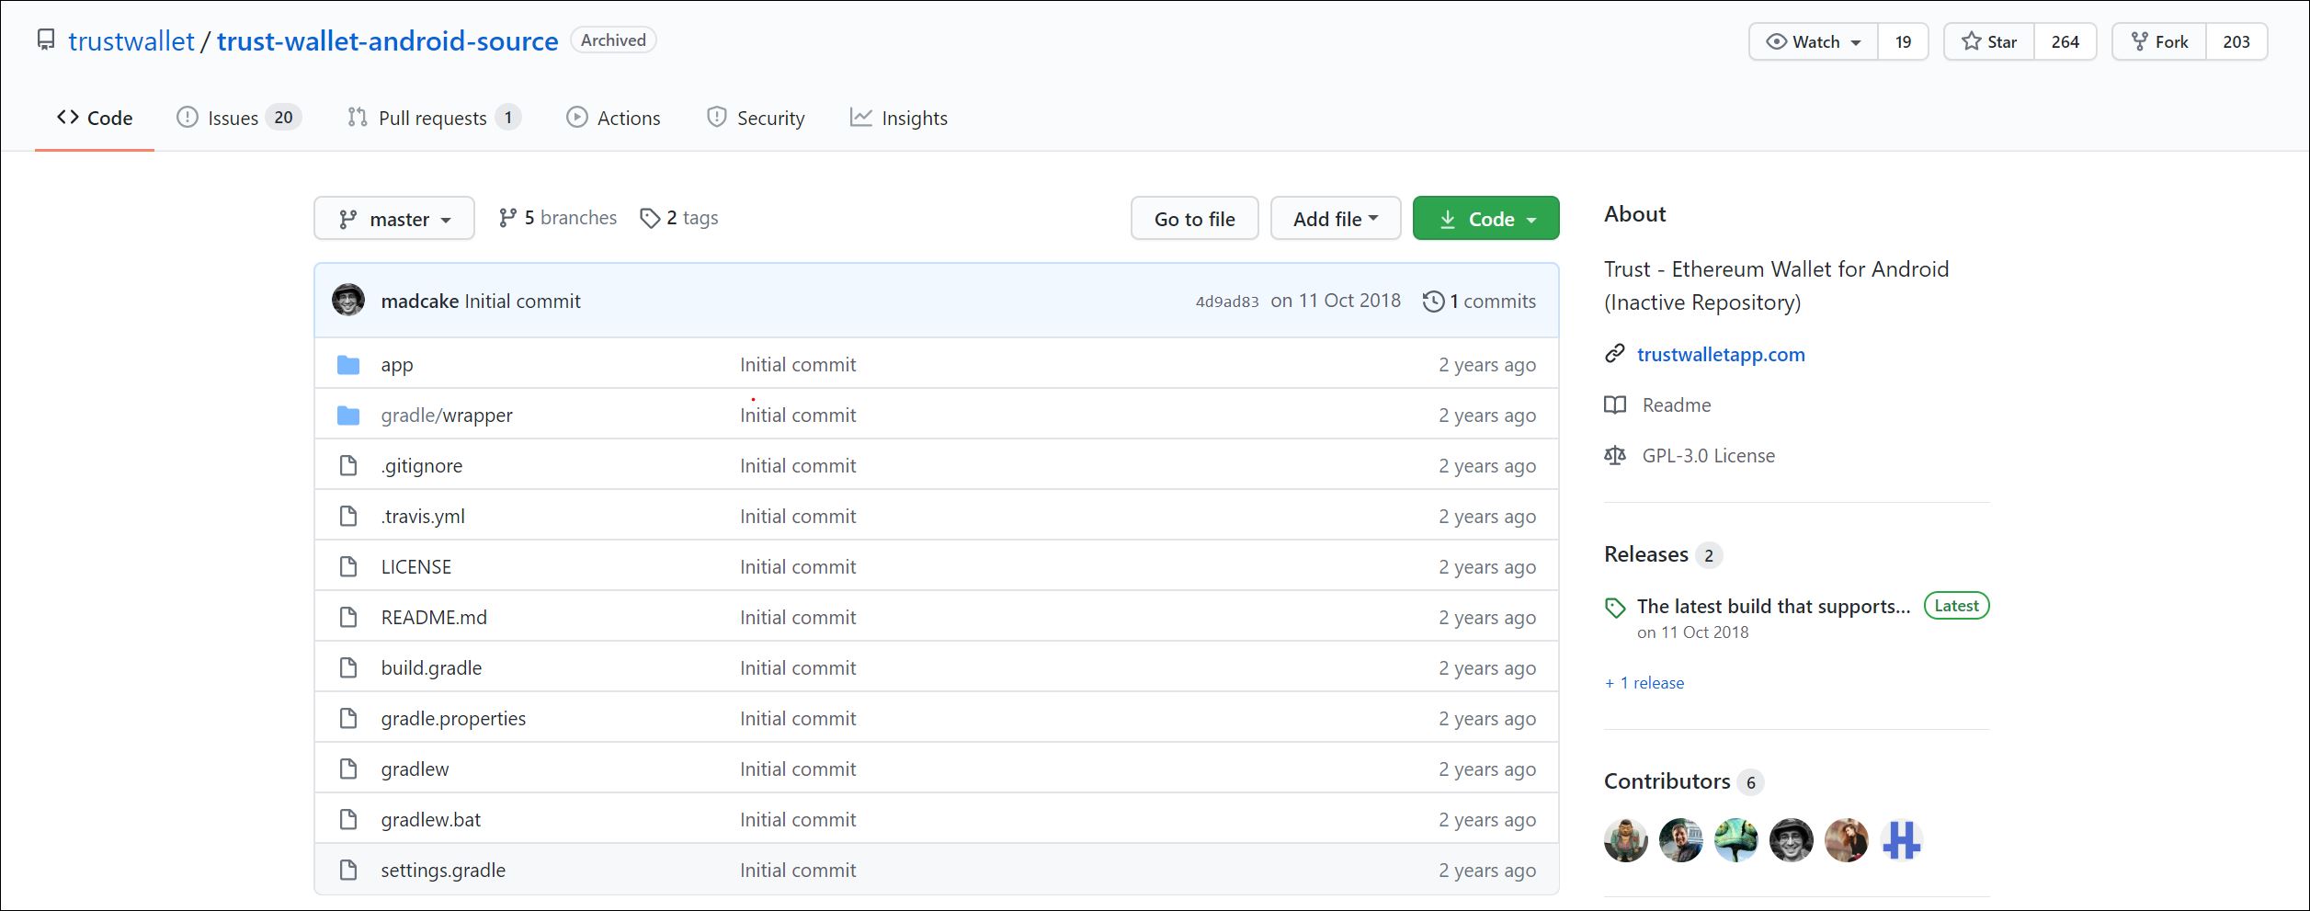Click the build.gradle file icon
Viewport: 2310px width, 911px height.
348,668
